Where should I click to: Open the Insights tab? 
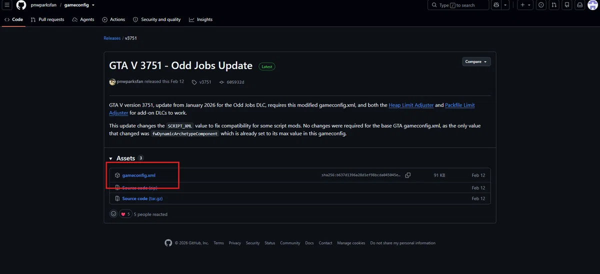coord(200,19)
